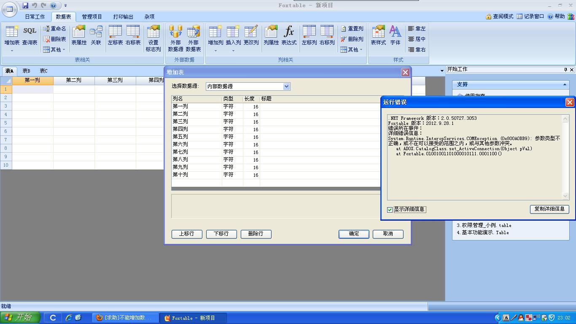Viewport: 576px width, 324px height.
Task: Click the 左移列 icon
Action: pyautogui.click(x=309, y=35)
